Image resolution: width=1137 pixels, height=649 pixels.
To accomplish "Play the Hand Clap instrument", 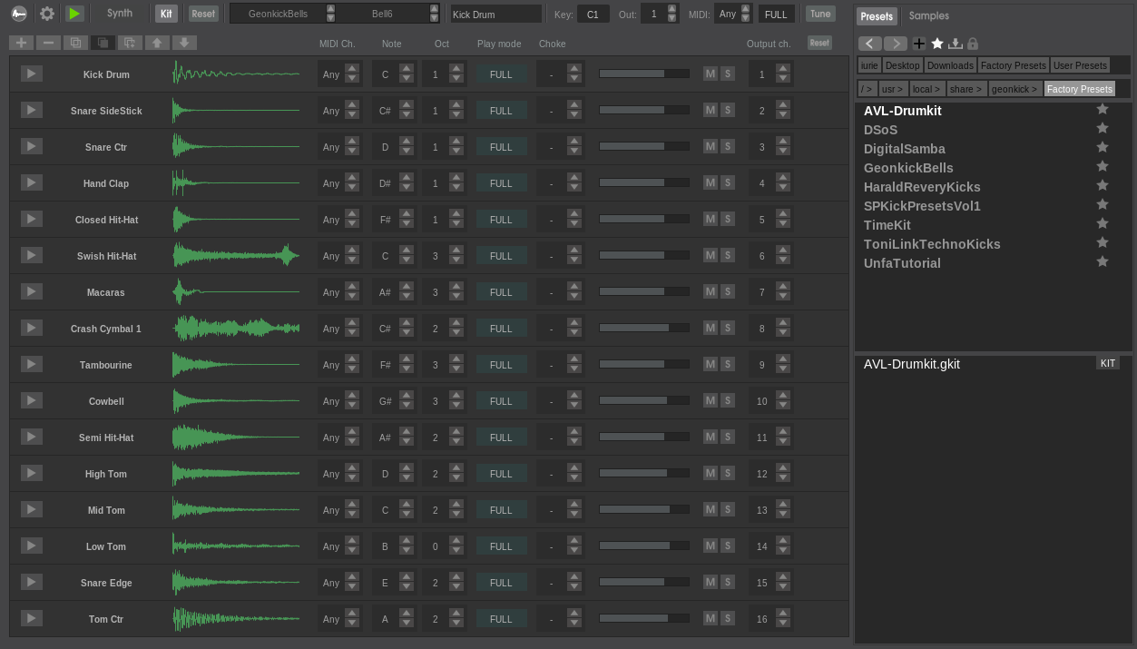I will (32, 182).
